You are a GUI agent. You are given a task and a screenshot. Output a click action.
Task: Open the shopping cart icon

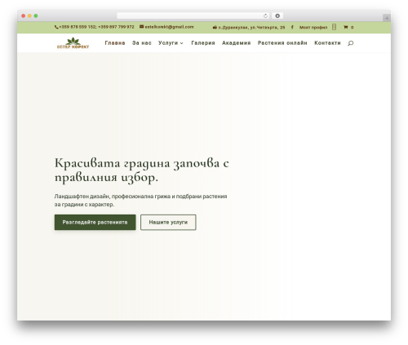[x=345, y=27]
